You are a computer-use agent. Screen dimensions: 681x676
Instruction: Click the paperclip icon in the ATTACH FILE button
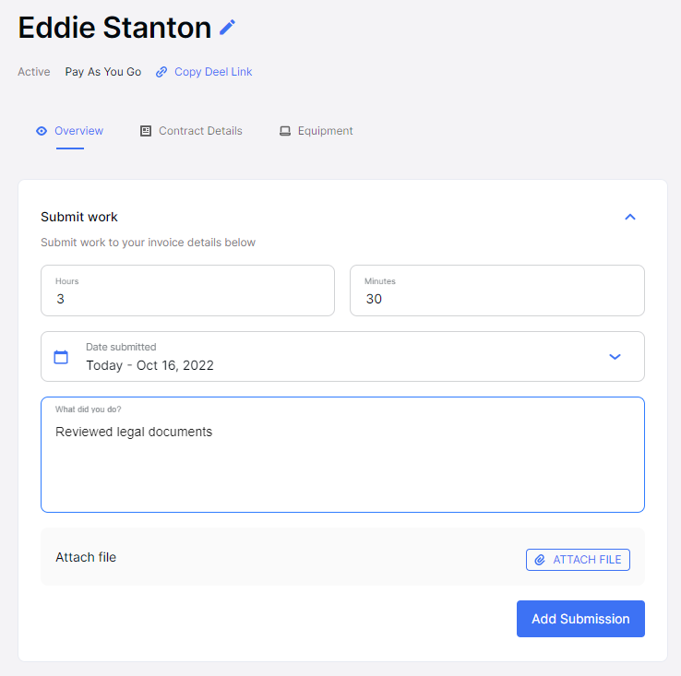coord(540,560)
